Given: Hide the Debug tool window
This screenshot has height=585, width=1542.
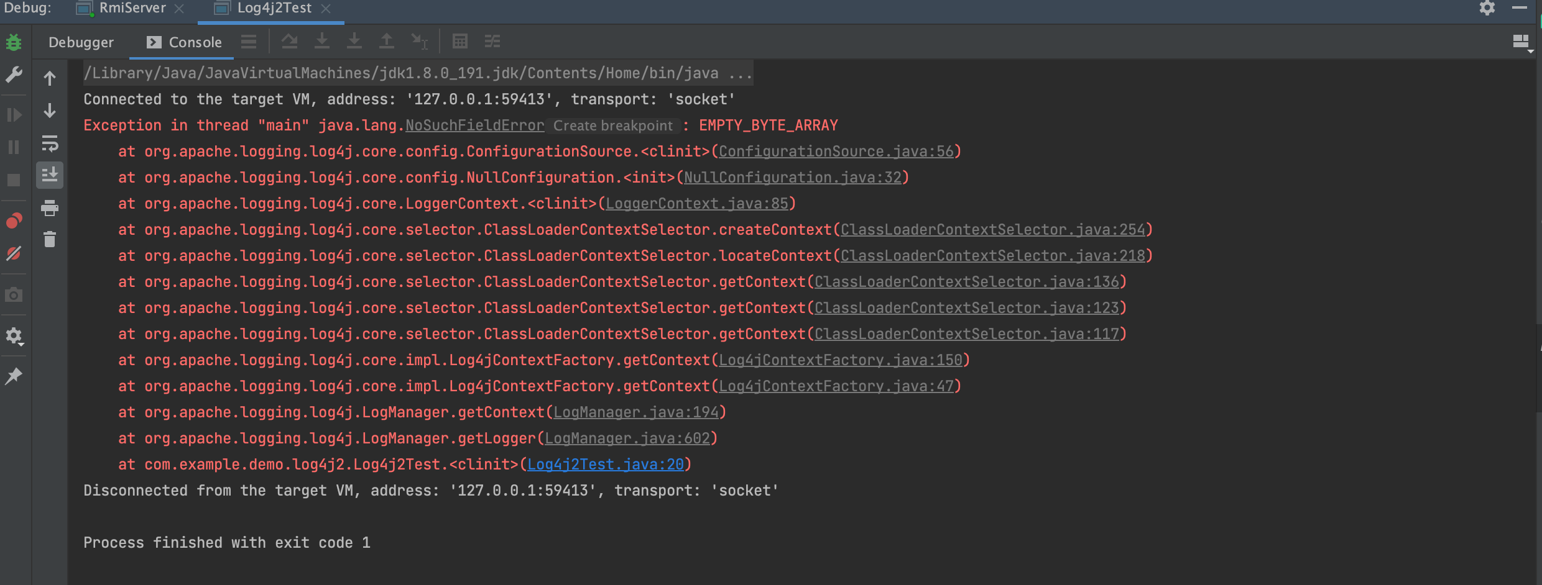Looking at the screenshot, I should (1520, 8).
